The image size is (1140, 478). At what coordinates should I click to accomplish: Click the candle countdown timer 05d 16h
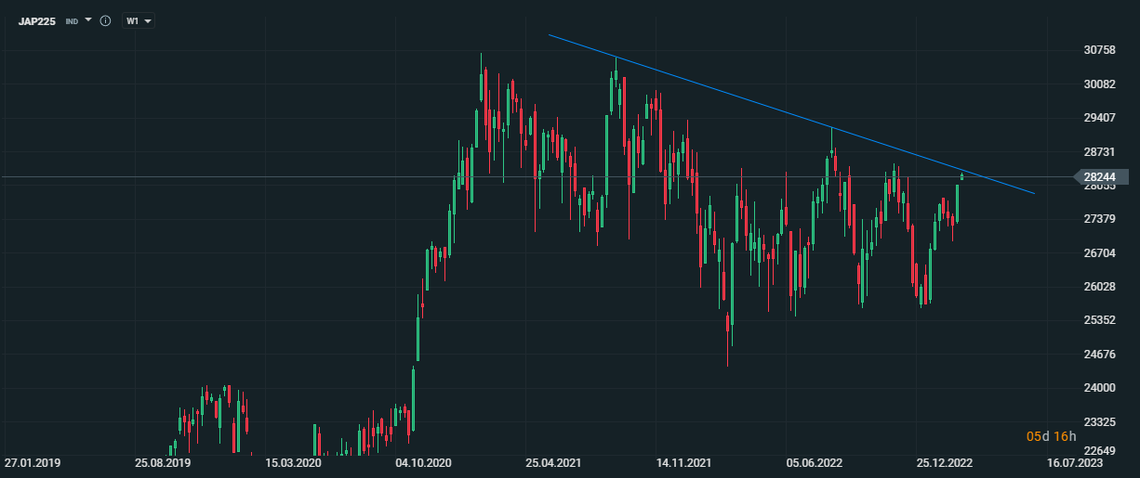(x=1051, y=436)
